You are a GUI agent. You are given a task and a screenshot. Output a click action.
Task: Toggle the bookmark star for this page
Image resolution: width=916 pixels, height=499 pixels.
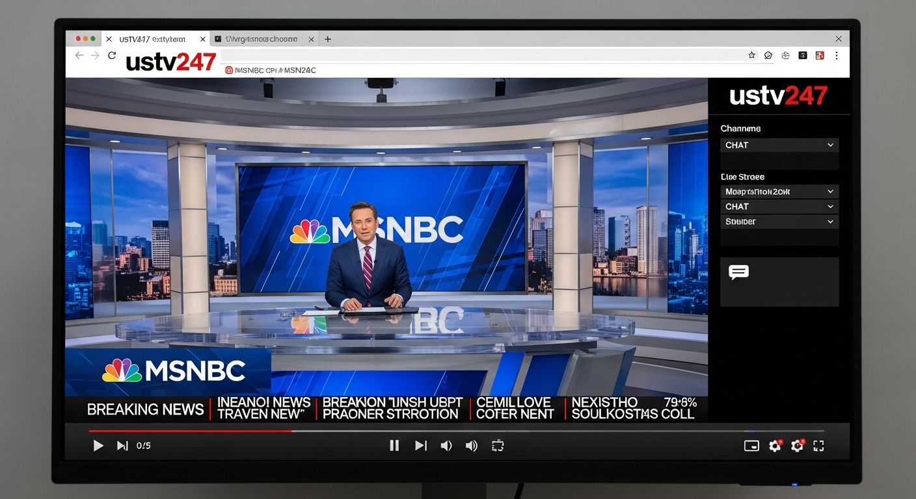pyautogui.click(x=751, y=55)
